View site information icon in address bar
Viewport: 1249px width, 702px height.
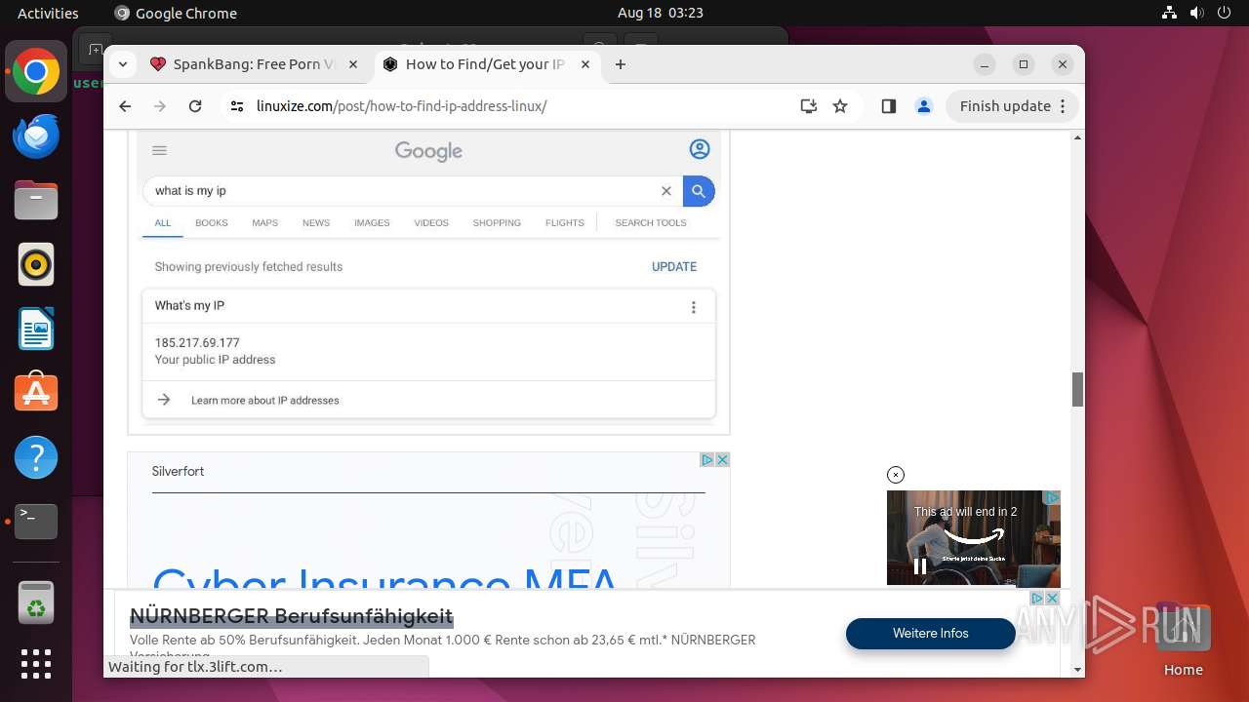237,106
